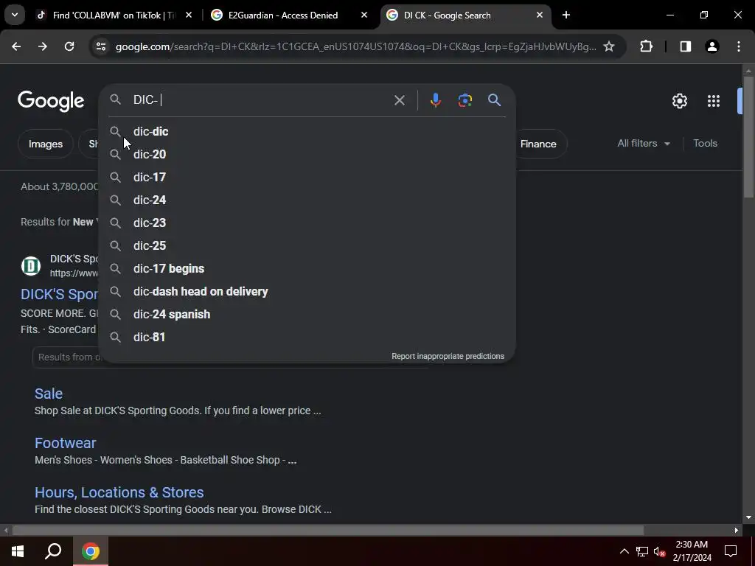The image size is (755, 566).
Task: Click the muted volume tray icon
Action: [659, 551]
